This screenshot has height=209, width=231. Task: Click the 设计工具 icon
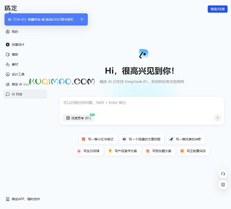click(8, 74)
